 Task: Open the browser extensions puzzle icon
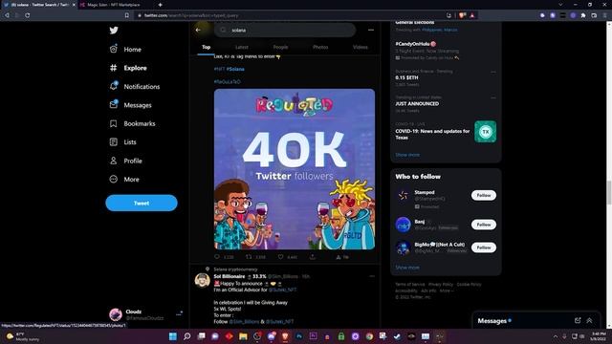[583, 15]
